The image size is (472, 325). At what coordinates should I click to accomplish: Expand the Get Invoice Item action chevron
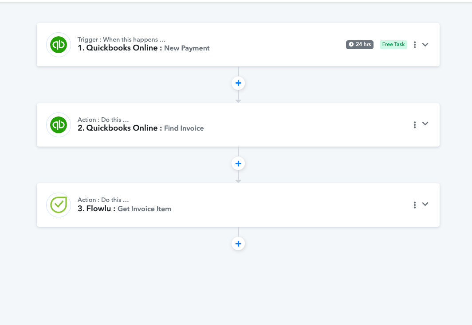425,204
